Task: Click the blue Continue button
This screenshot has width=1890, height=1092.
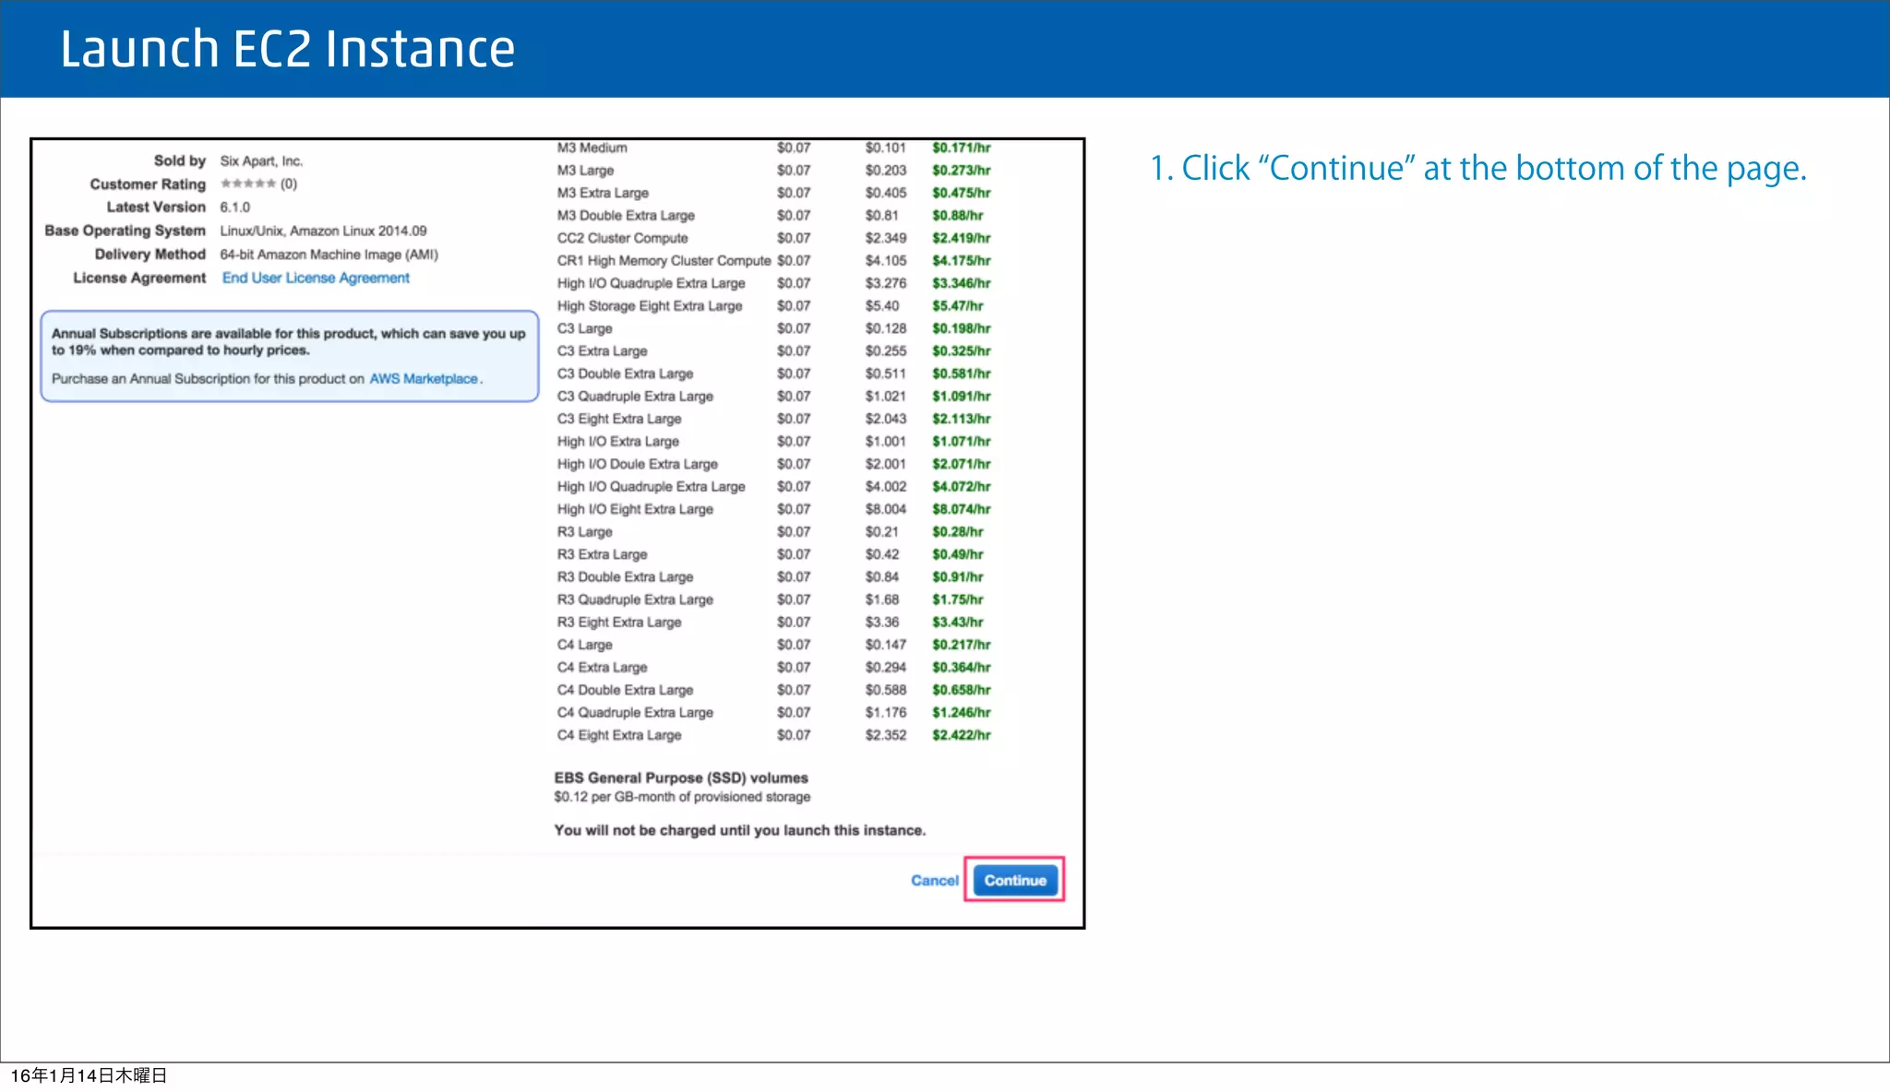Action: point(1015,880)
